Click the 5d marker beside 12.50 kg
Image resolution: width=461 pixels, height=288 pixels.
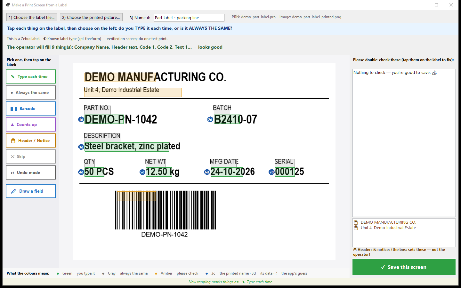coord(142,172)
